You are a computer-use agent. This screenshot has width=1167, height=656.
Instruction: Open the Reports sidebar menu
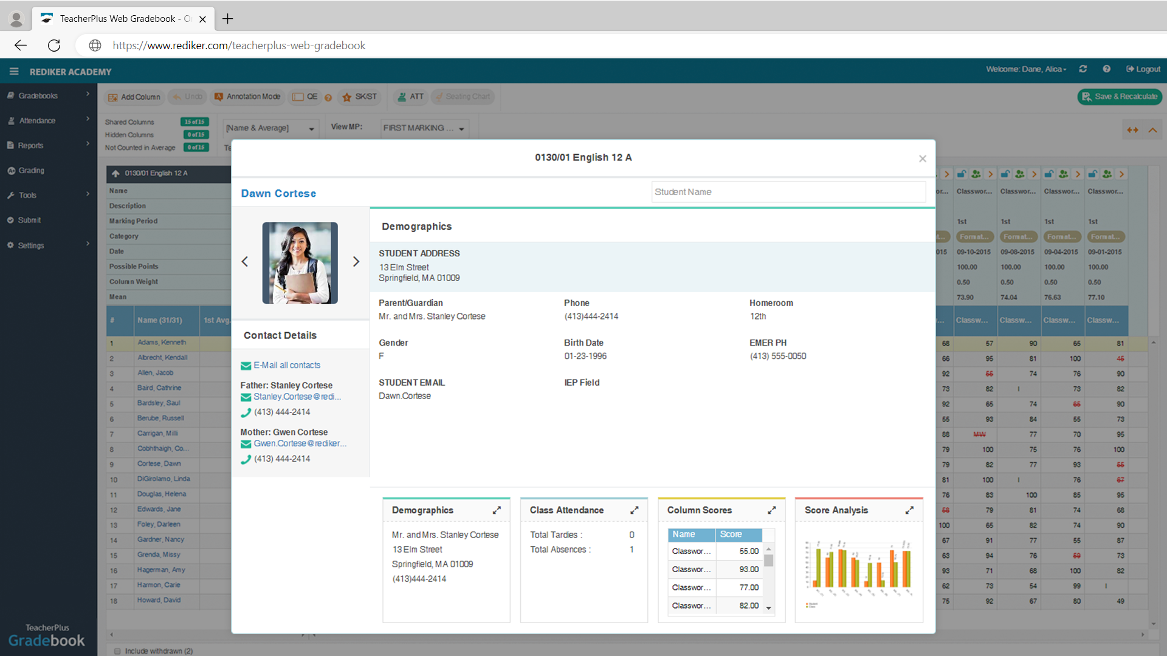[x=49, y=145]
